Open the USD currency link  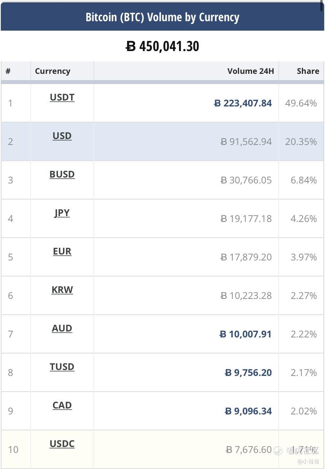click(62, 136)
